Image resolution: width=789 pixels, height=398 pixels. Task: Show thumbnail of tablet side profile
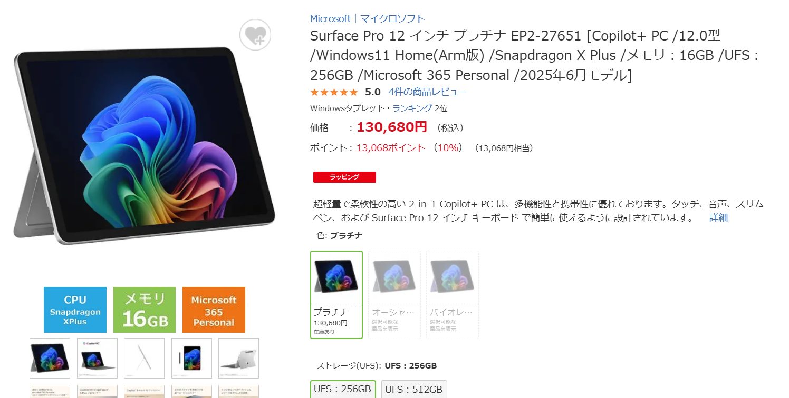144,358
